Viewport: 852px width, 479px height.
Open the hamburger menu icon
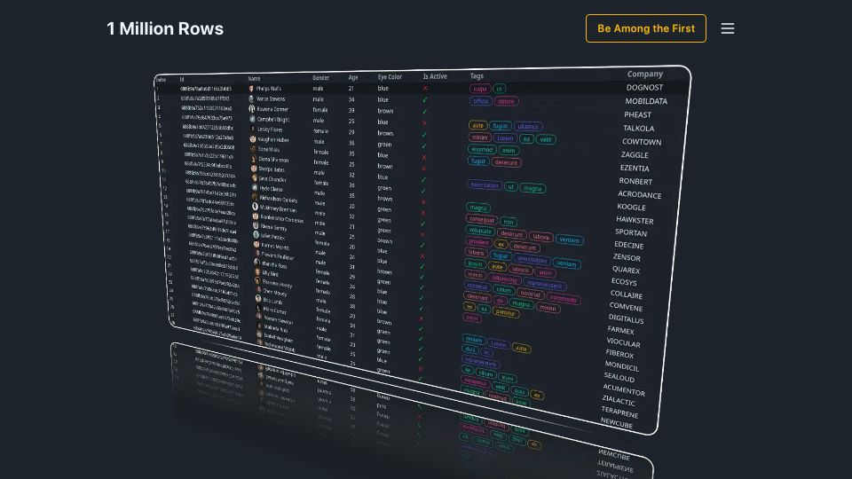click(x=728, y=28)
